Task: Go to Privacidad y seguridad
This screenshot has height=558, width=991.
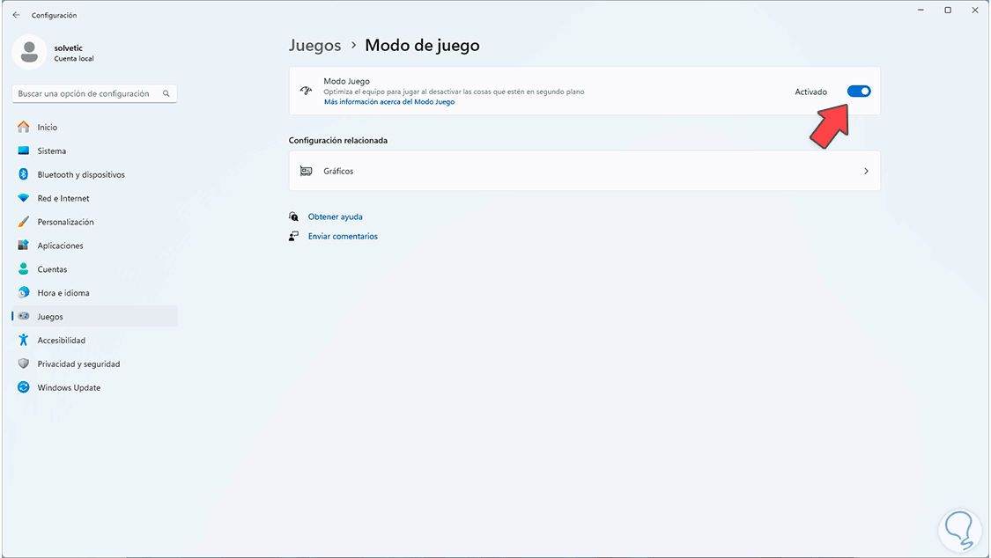Action: point(94,363)
